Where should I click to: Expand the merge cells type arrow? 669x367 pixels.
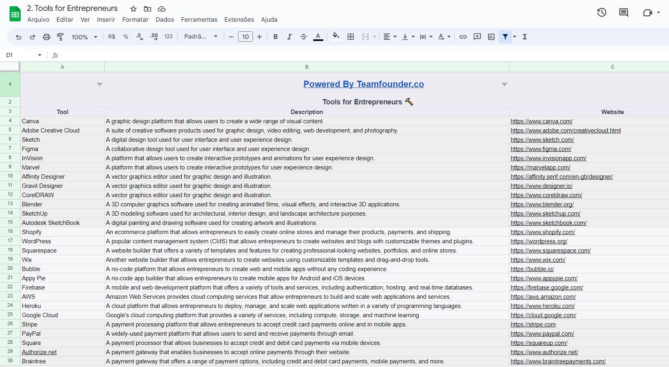375,37
